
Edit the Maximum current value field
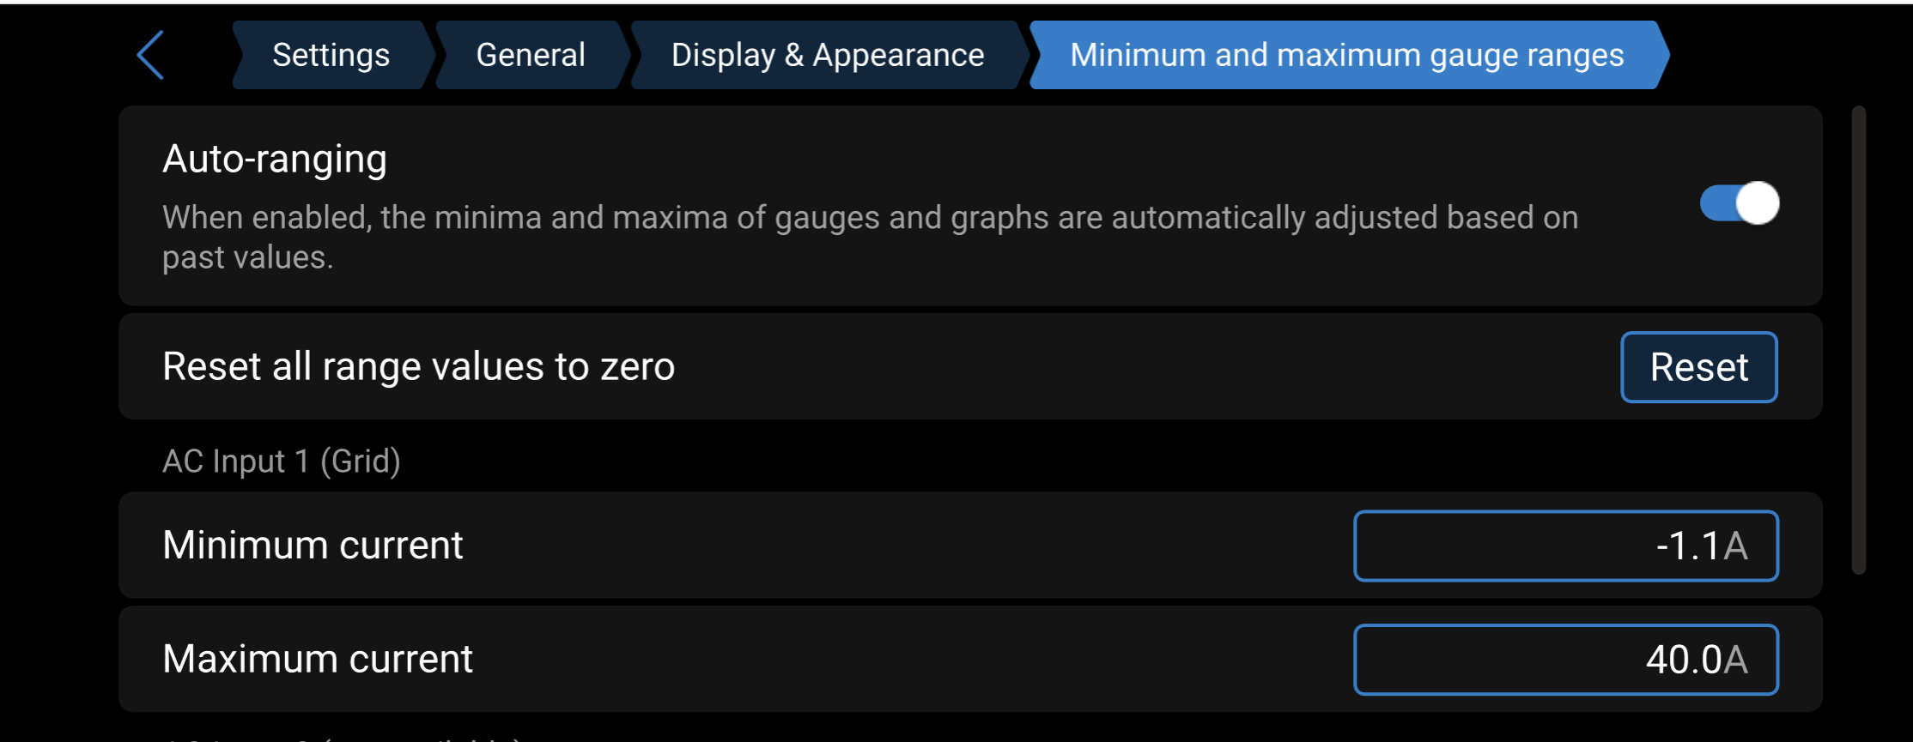(1565, 660)
